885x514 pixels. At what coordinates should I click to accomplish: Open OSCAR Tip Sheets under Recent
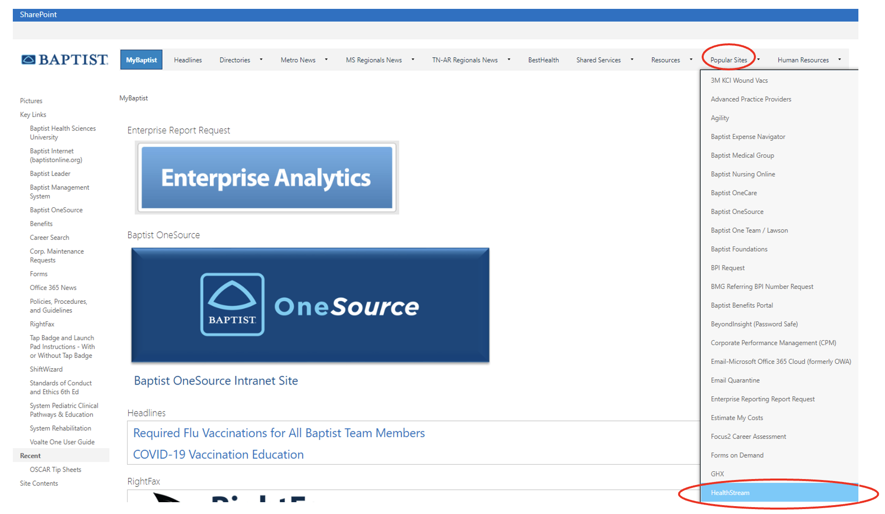click(55, 470)
